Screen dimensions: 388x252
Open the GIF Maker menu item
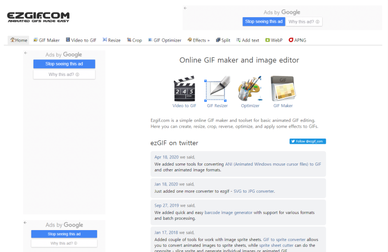[x=46, y=40]
